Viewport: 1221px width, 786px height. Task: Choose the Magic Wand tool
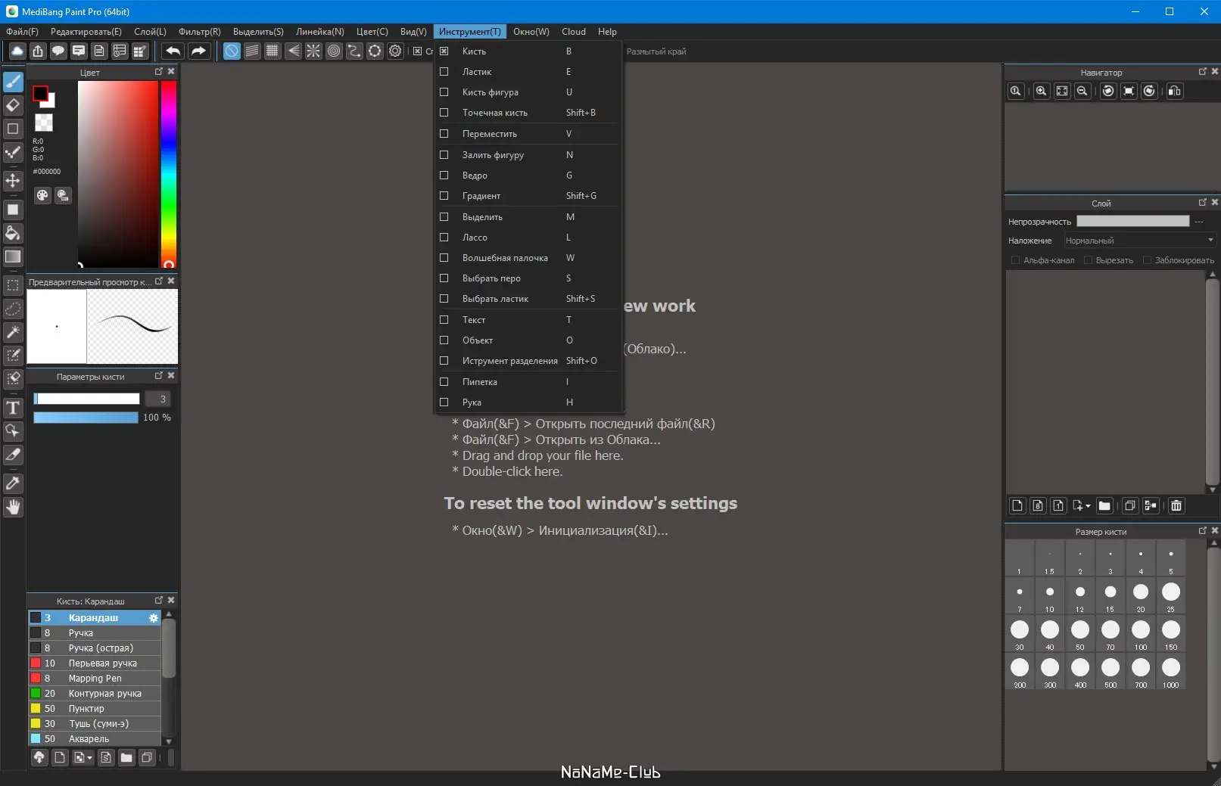tap(13, 332)
